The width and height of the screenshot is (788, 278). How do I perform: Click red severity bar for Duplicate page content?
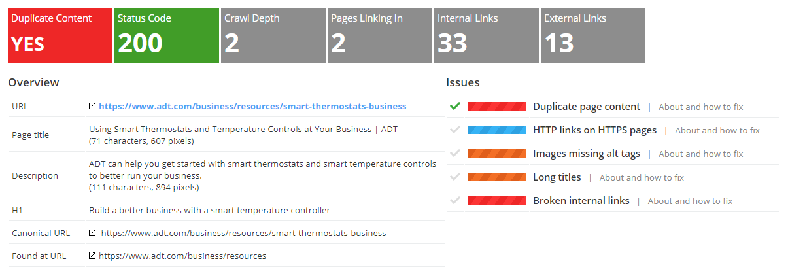click(496, 107)
